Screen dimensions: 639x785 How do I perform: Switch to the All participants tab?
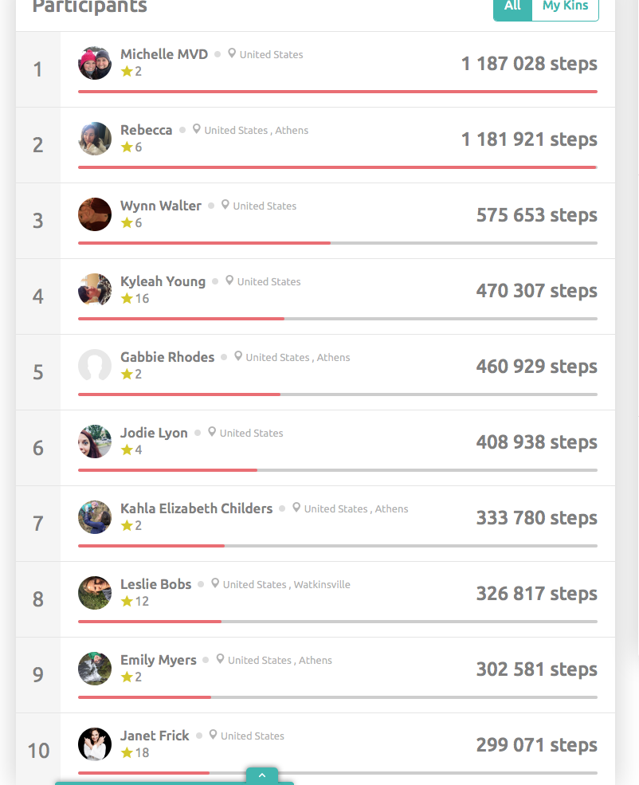coord(512,7)
